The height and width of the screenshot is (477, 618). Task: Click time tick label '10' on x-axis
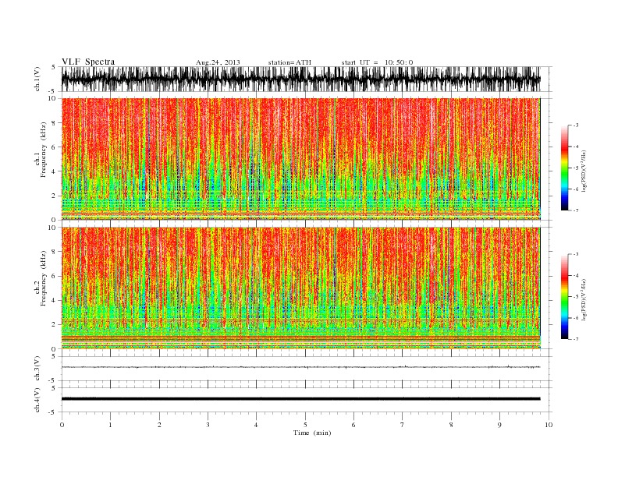pyautogui.click(x=549, y=425)
